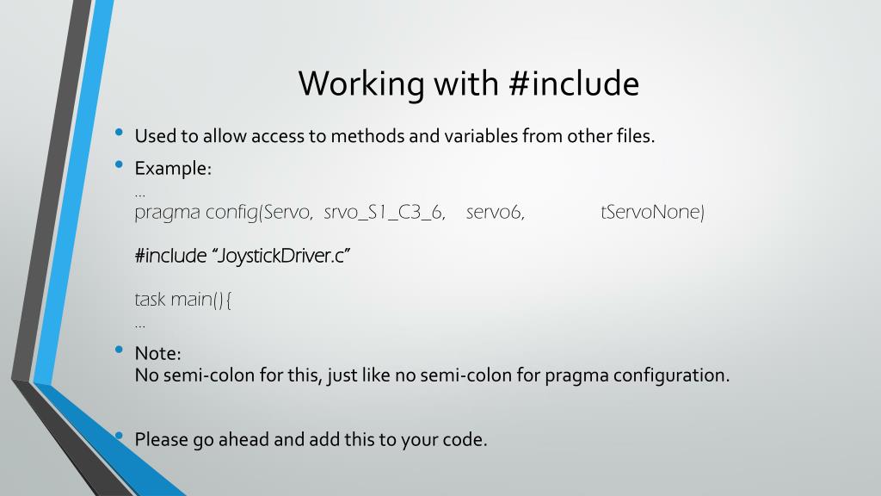Click the slide title "Working with #include"
Viewport: 881px width, 496px height.
(x=469, y=84)
